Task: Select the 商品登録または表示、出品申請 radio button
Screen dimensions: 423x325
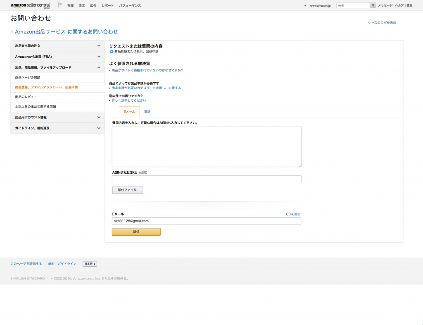Action: 112,52
